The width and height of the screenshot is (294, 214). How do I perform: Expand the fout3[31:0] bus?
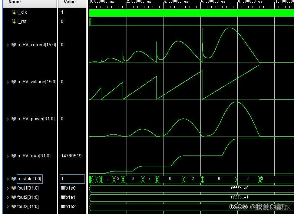[8, 207]
